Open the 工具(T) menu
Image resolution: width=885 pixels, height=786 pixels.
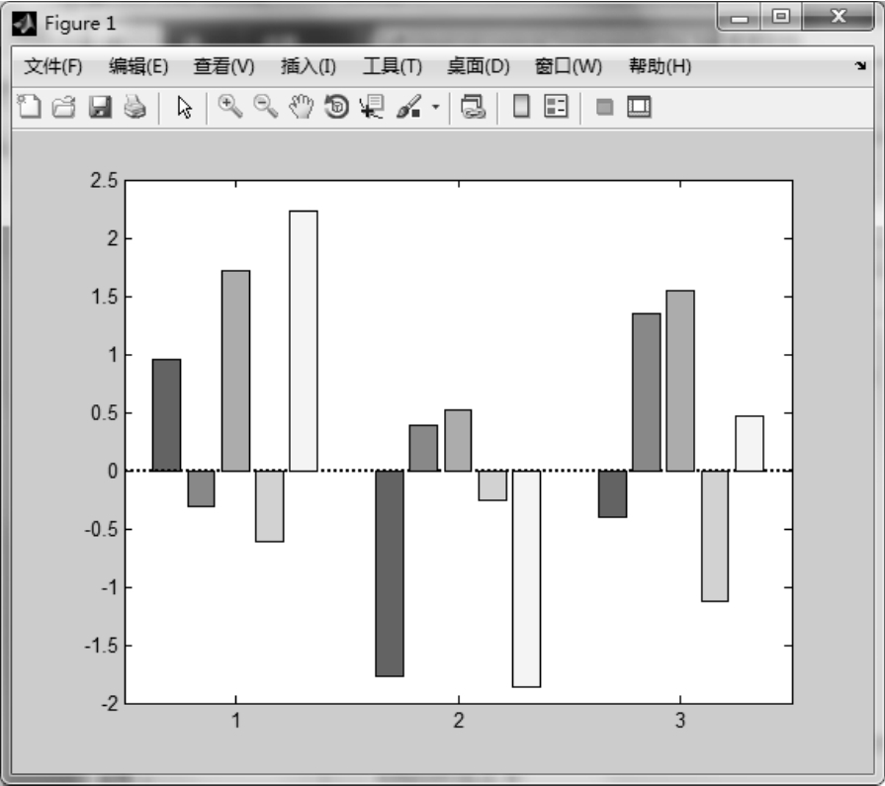(x=393, y=66)
